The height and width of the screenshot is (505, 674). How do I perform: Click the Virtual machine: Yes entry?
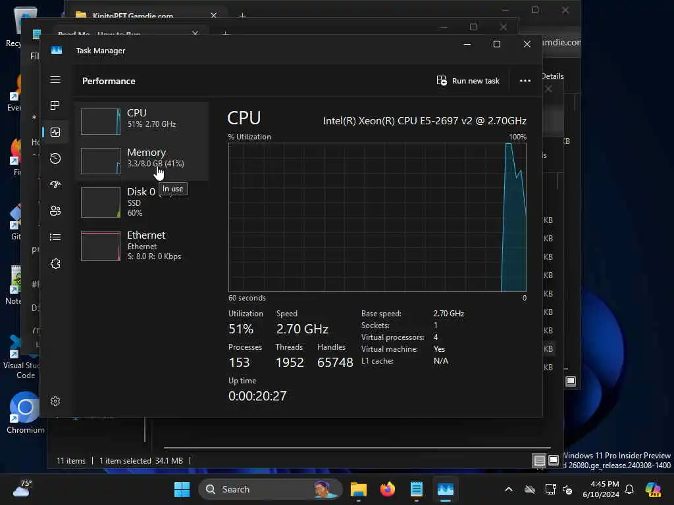[403, 349]
